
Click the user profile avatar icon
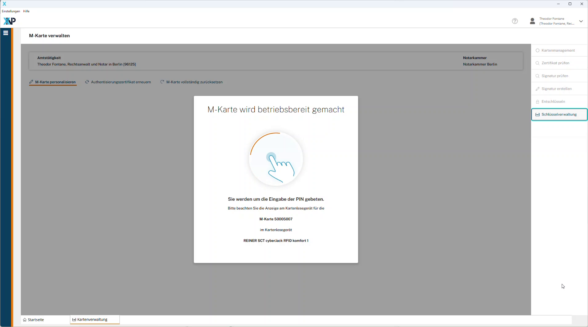[x=532, y=21]
